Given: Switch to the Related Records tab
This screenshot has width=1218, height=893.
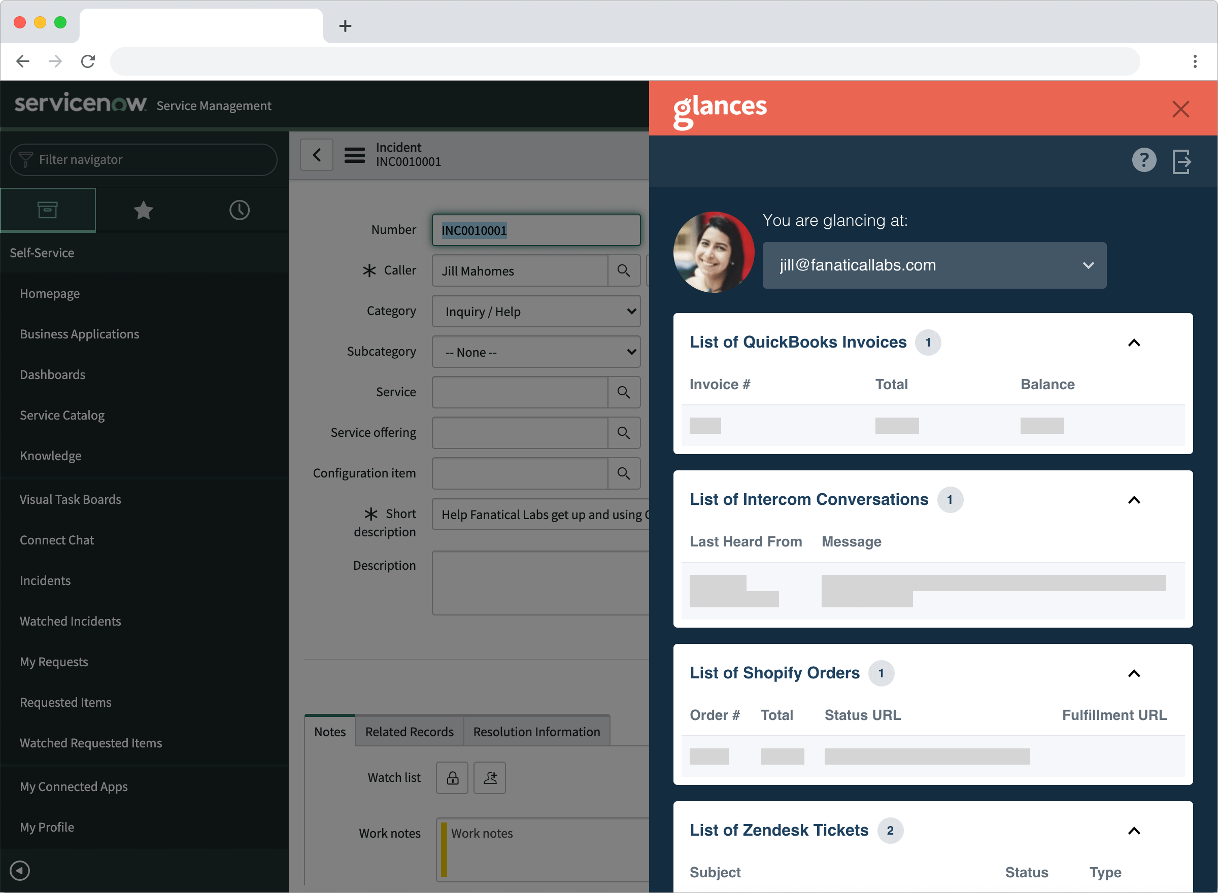Looking at the screenshot, I should [x=409, y=731].
